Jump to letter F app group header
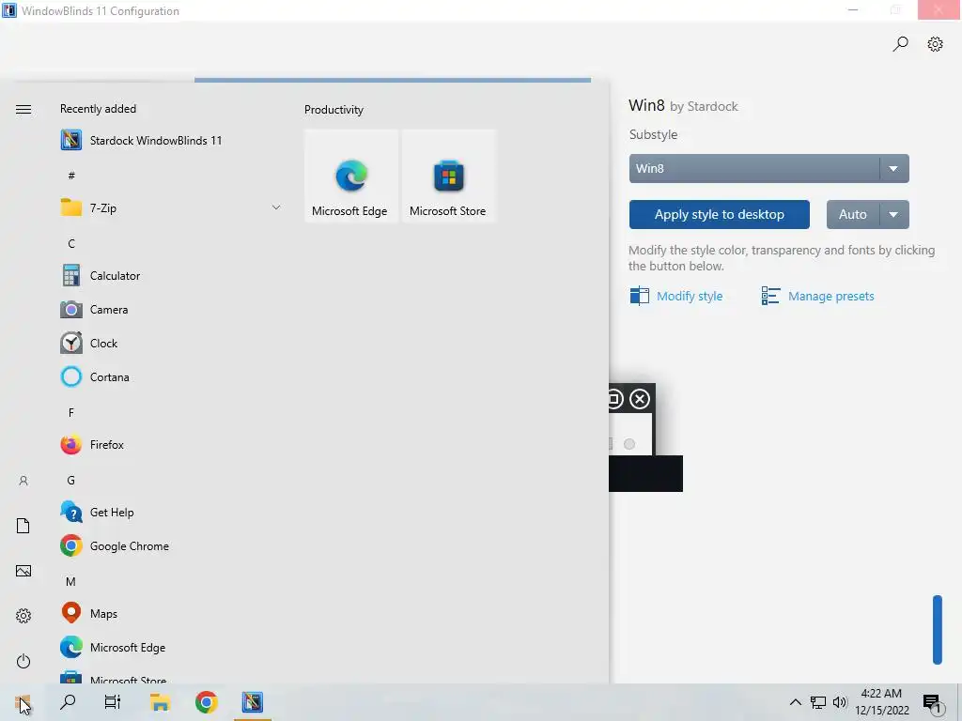Viewport: 962px width, 721px height. [71, 413]
